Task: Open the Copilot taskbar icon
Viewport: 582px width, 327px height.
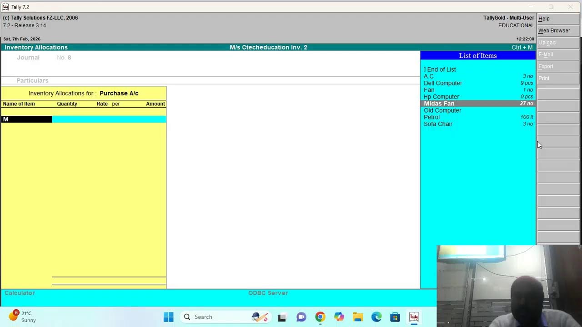Action: (339, 317)
